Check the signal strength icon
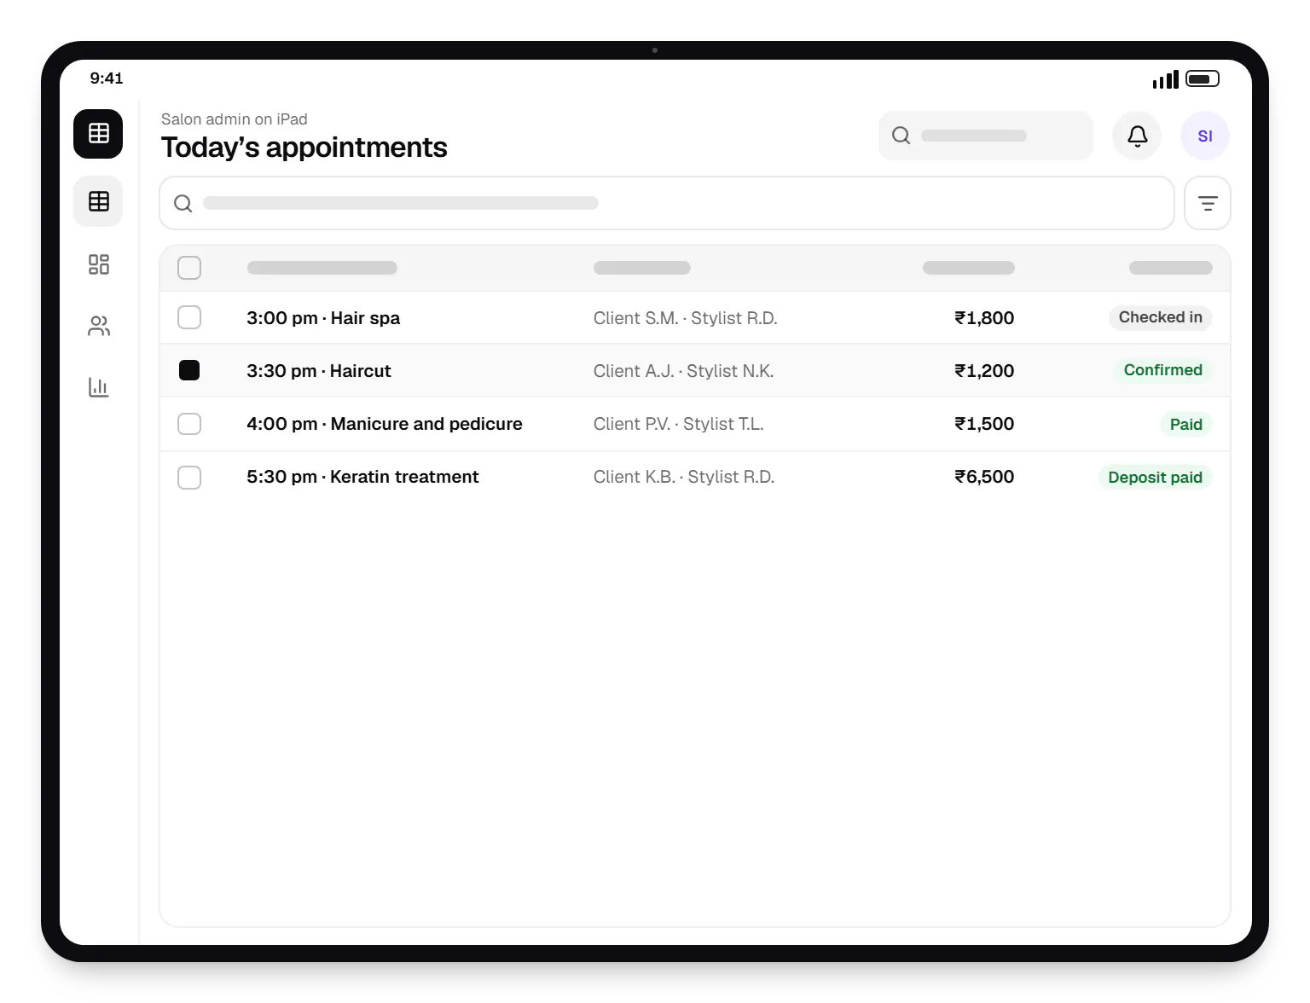The height and width of the screenshot is (1003, 1310). (x=1165, y=79)
